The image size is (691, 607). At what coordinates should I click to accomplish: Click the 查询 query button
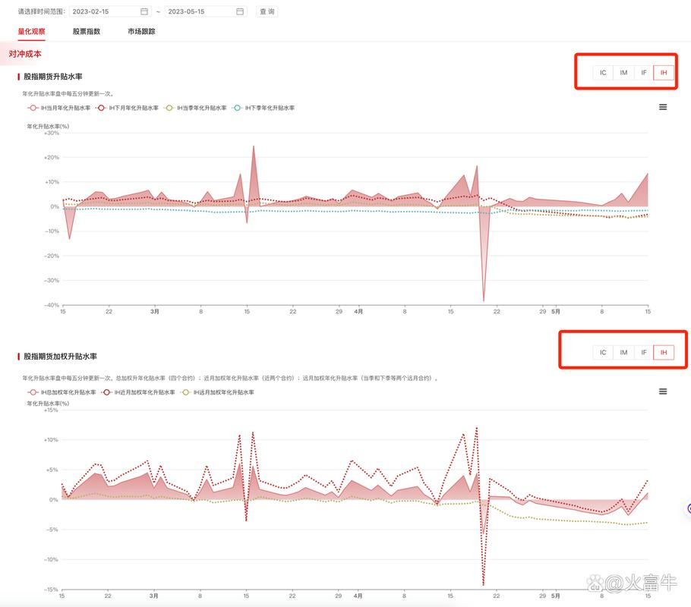(267, 11)
